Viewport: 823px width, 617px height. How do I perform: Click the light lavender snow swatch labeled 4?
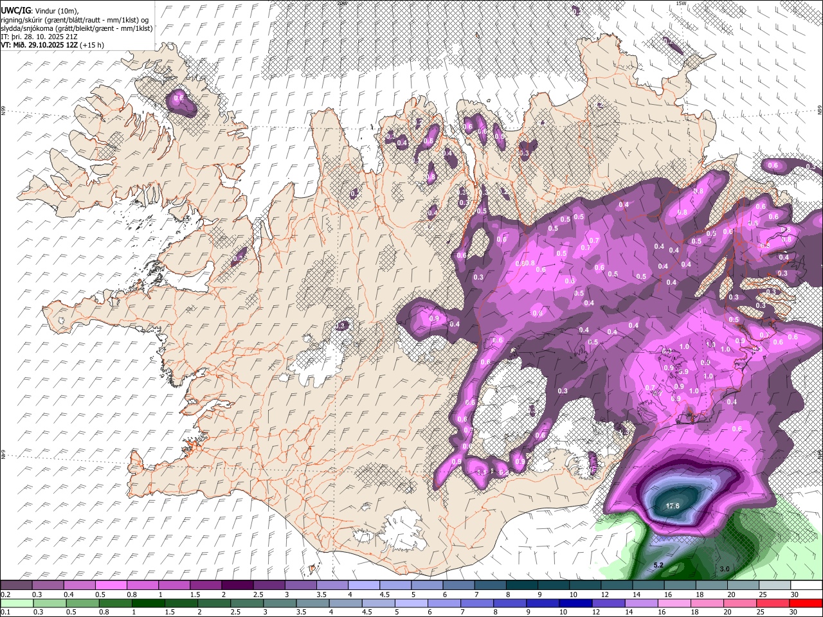(x=364, y=586)
